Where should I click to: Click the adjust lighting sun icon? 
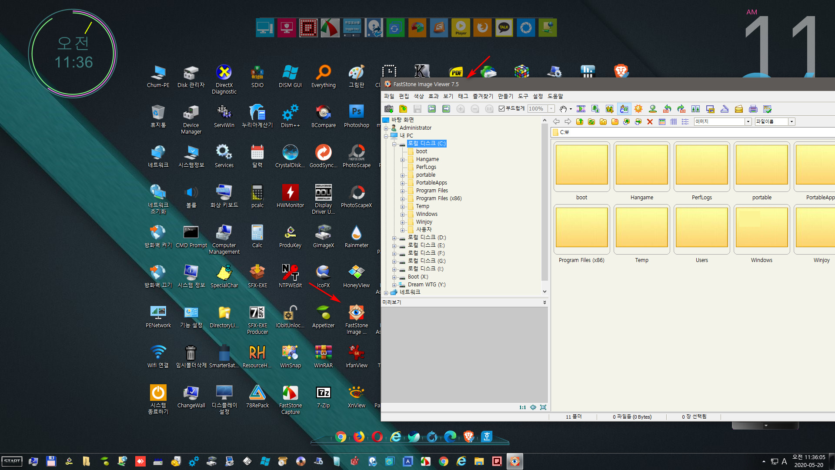[638, 109]
